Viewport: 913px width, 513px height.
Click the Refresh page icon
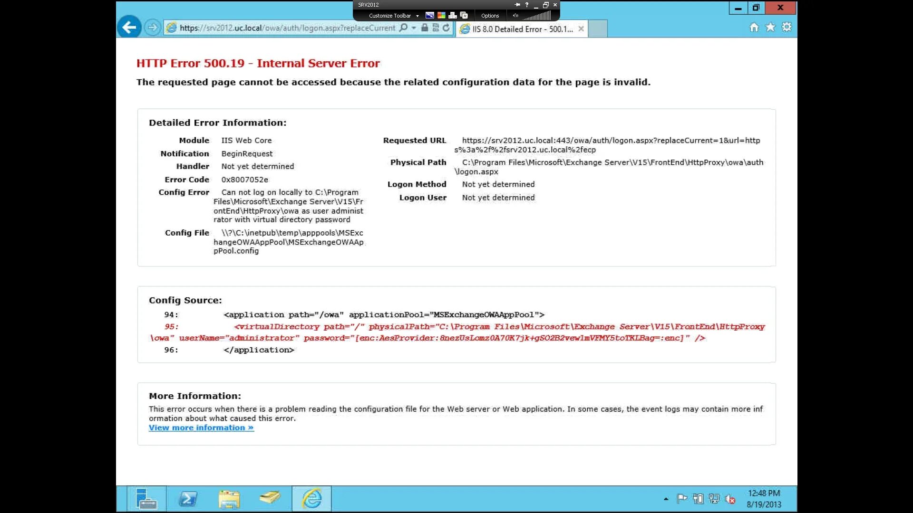[x=446, y=28]
